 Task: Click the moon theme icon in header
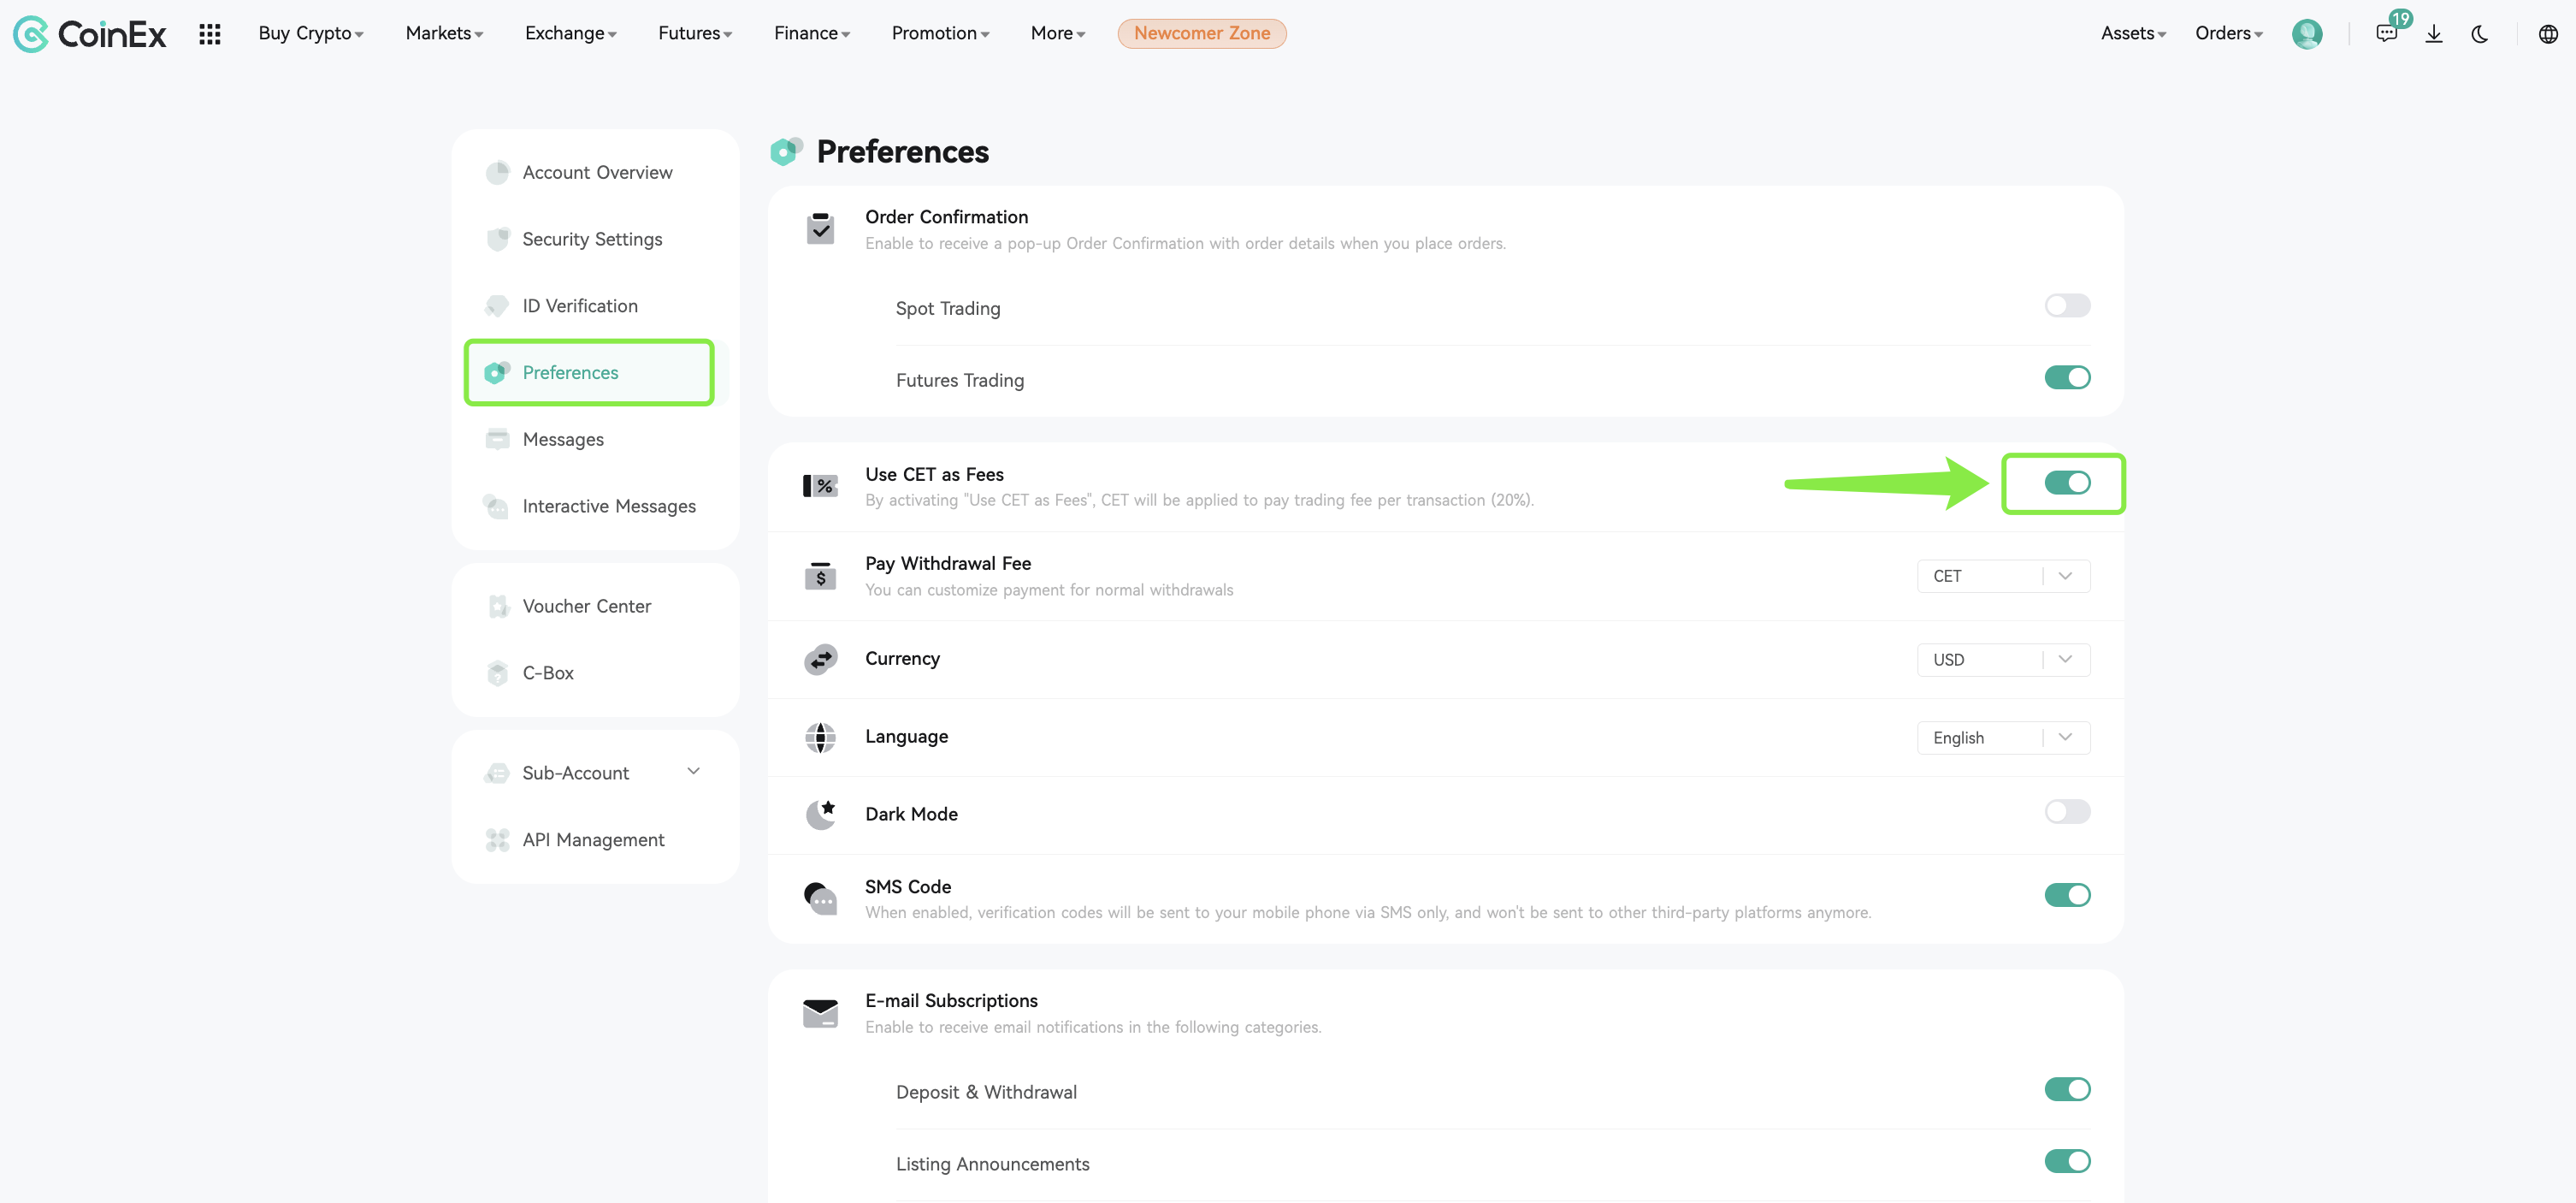[2480, 34]
